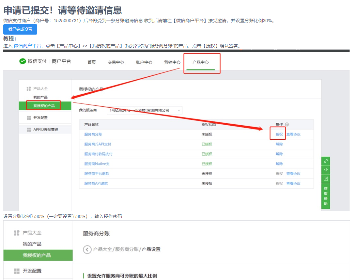Select green 我授权的产品 item in lower screenshot

tap(38, 255)
